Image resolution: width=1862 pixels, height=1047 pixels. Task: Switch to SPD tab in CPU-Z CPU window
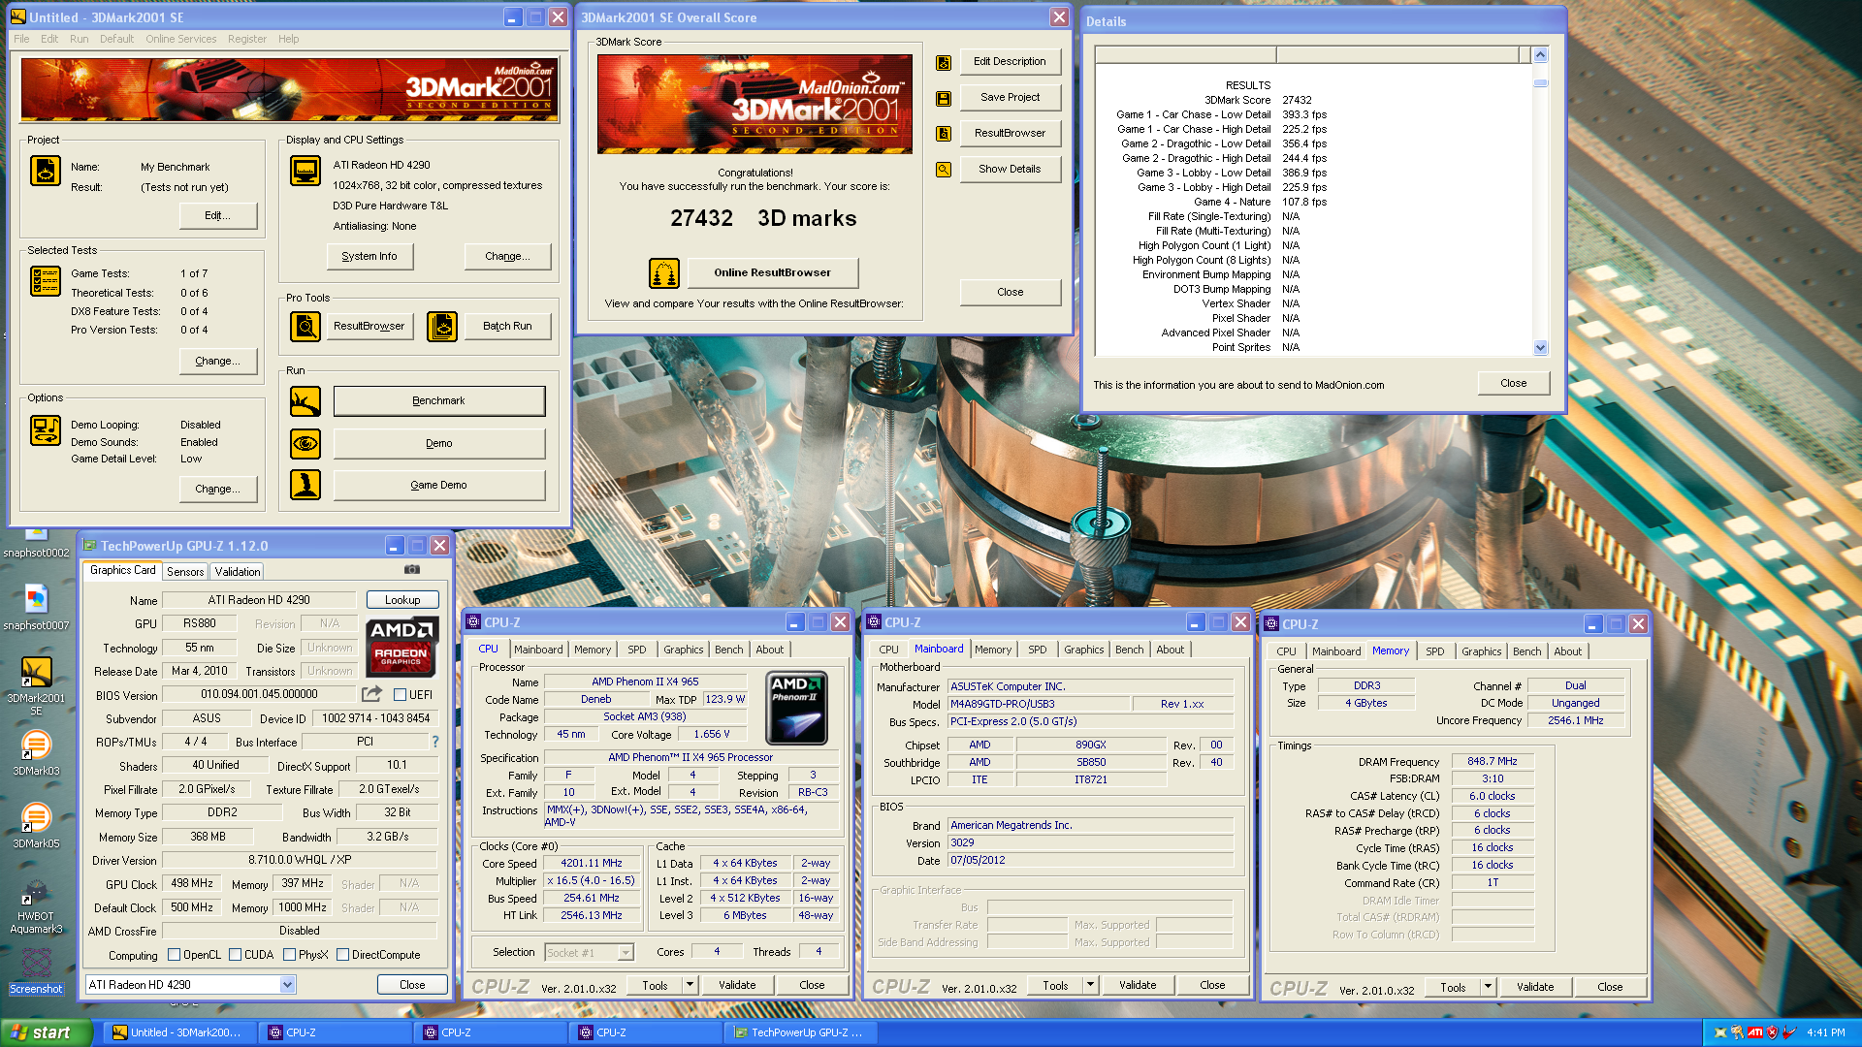[636, 650]
